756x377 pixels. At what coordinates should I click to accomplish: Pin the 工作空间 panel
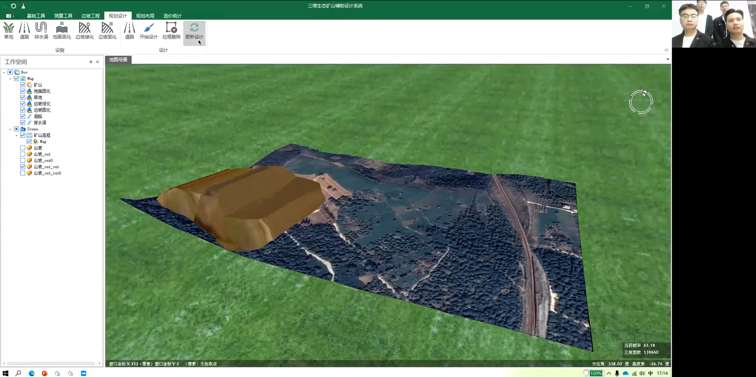click(x=91, y=62)
